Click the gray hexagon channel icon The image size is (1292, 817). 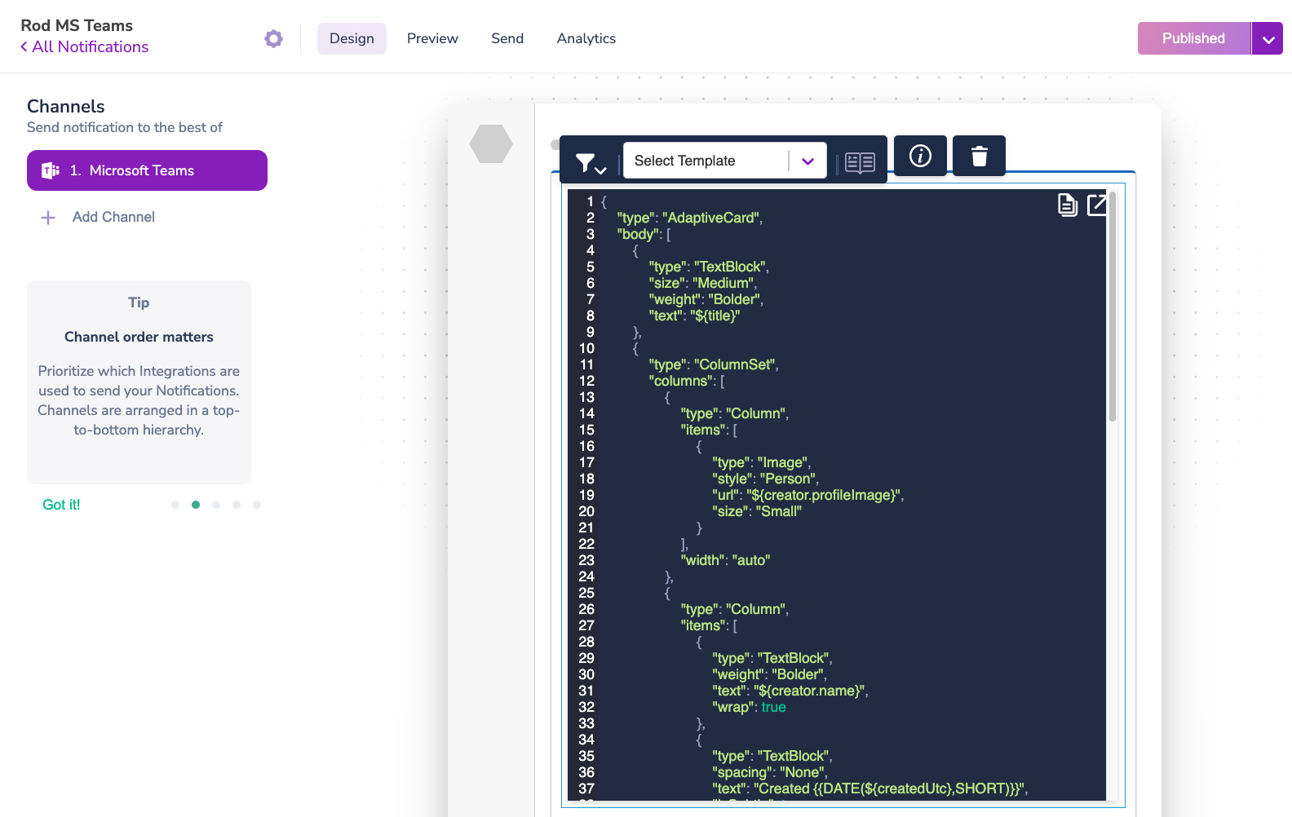(x=491, y=144)
